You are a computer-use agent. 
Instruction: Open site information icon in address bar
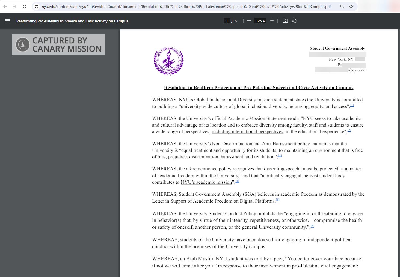click(36, 7)
